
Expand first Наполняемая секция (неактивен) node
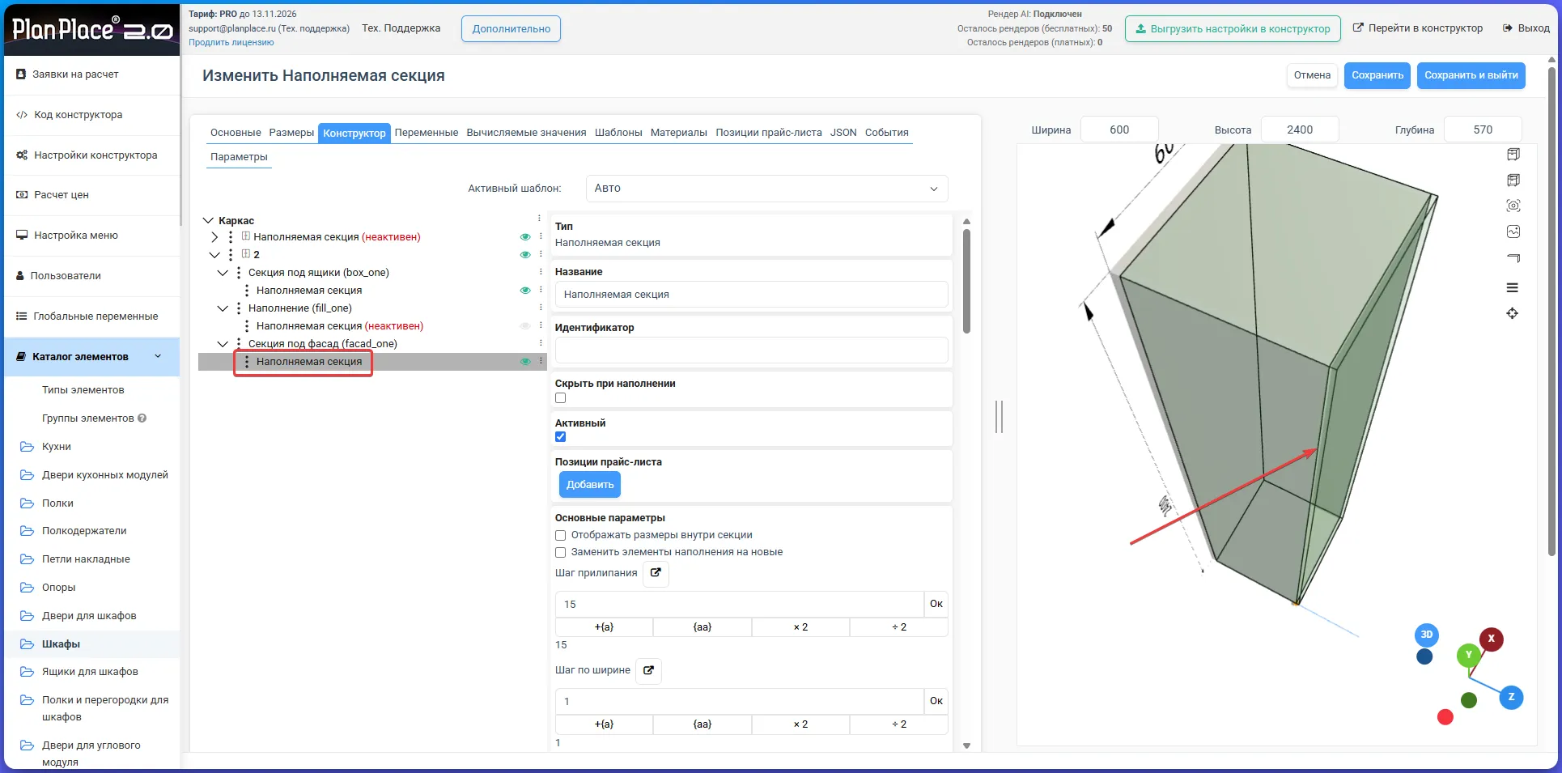[x=214, y=237]
